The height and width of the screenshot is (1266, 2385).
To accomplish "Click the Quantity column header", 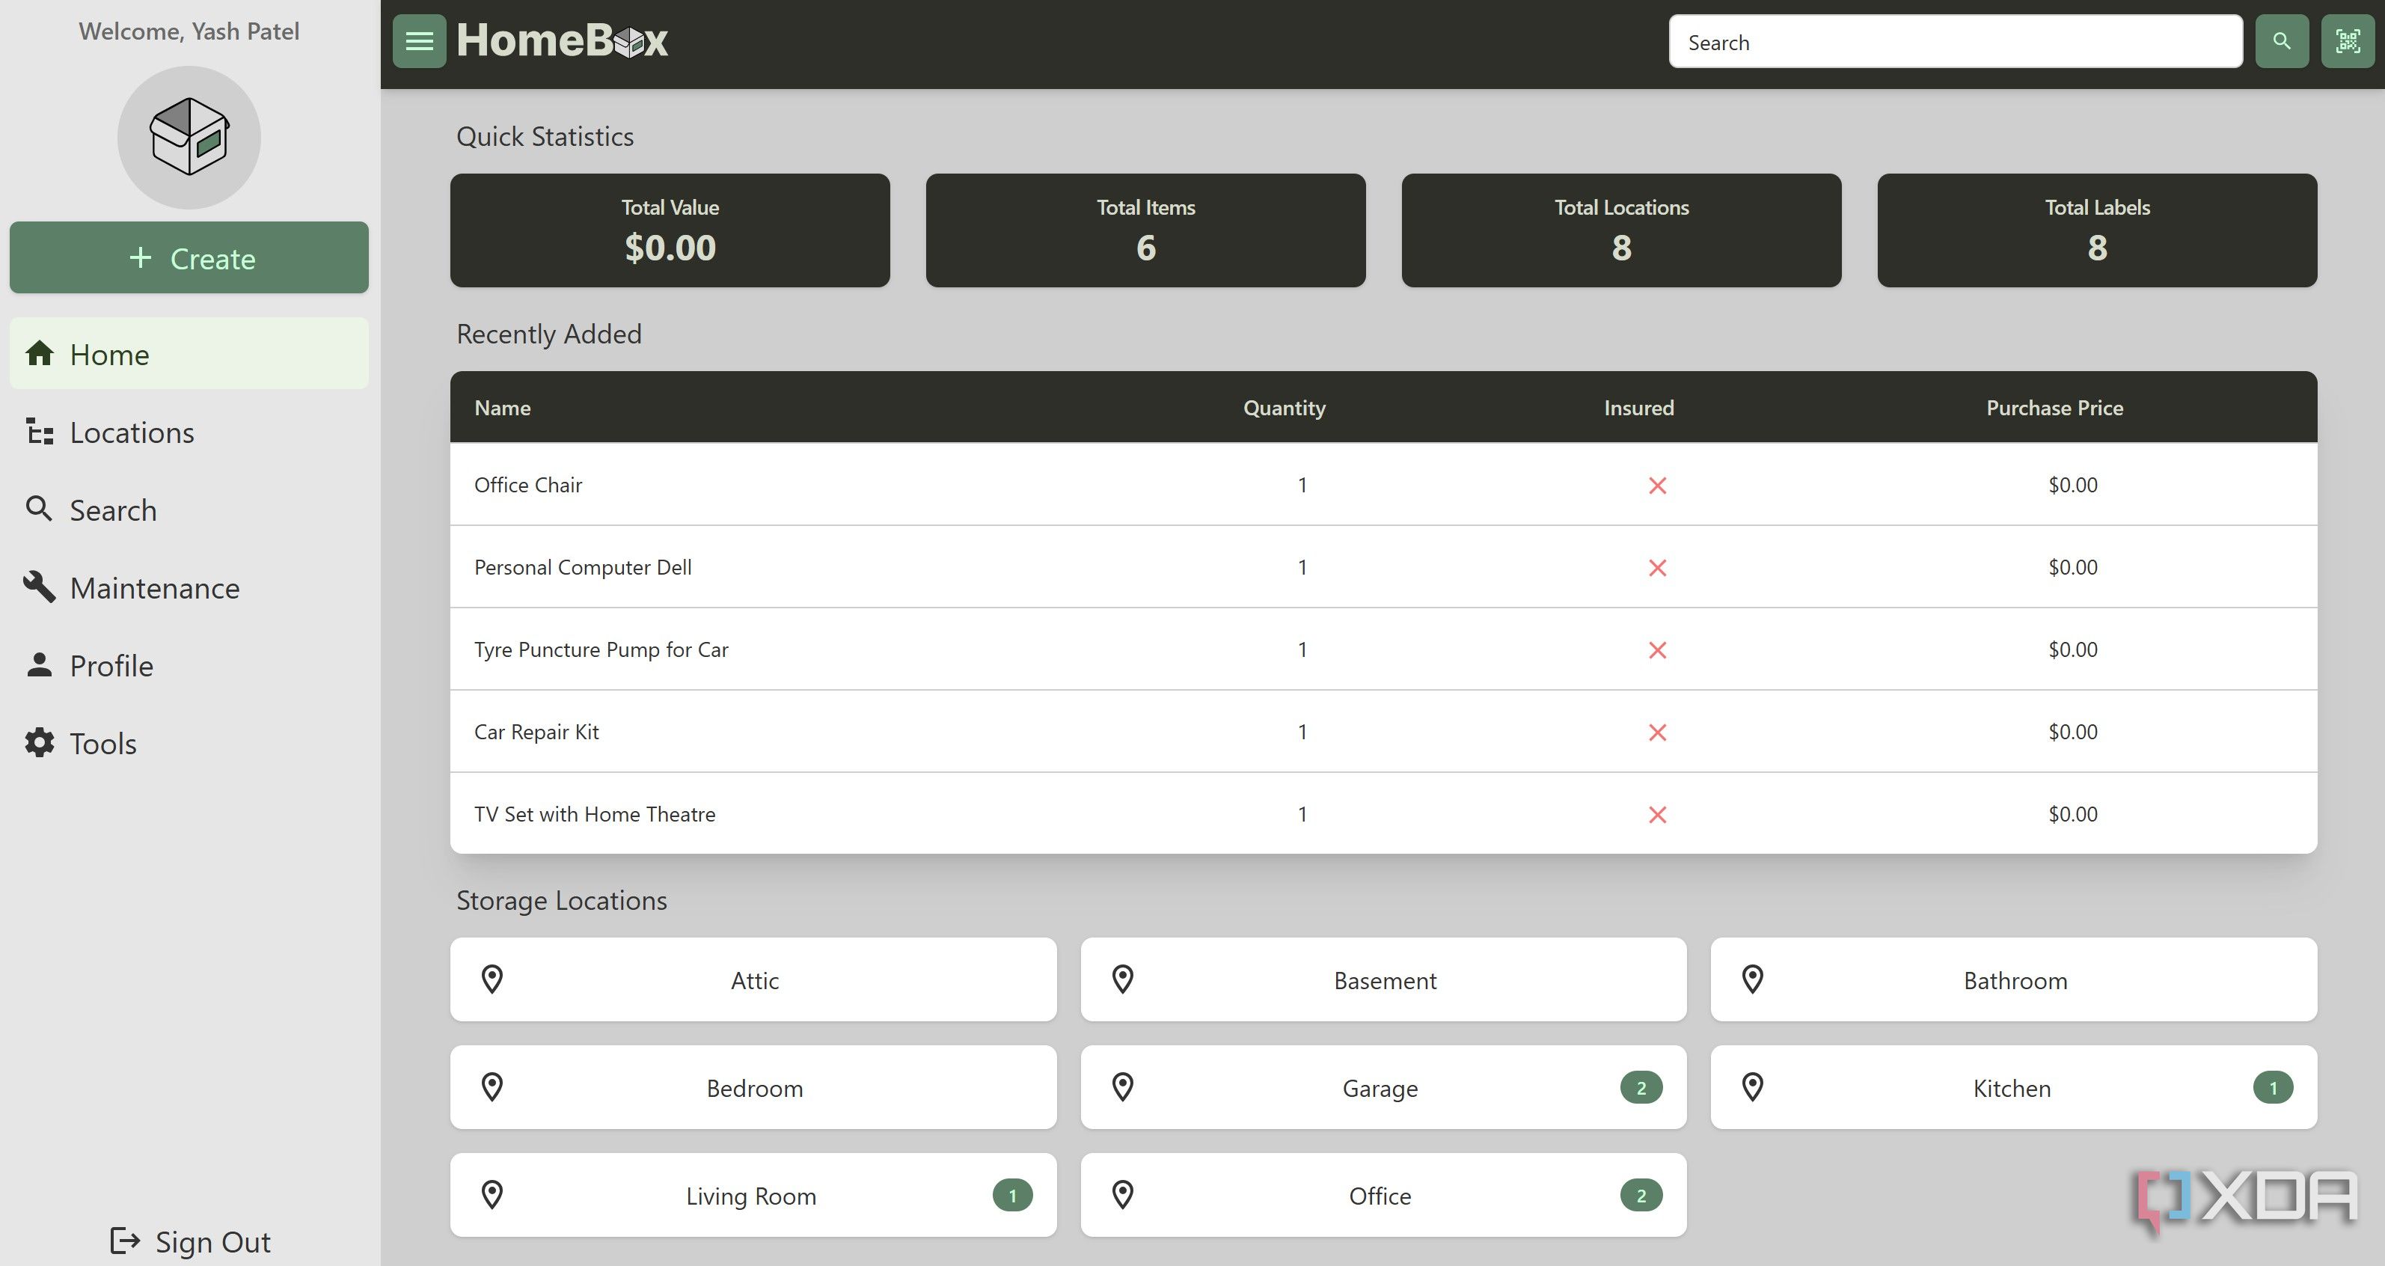I will (x=1285, y=408).
